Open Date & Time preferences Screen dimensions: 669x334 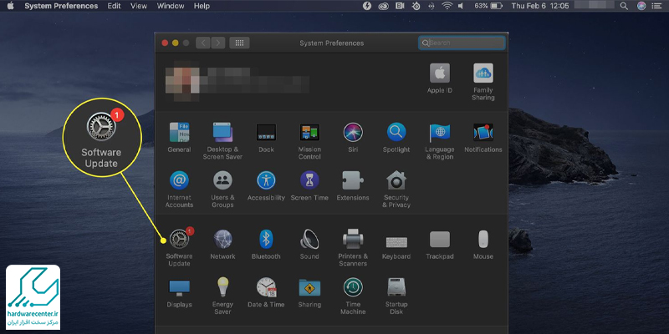point(266,293)
